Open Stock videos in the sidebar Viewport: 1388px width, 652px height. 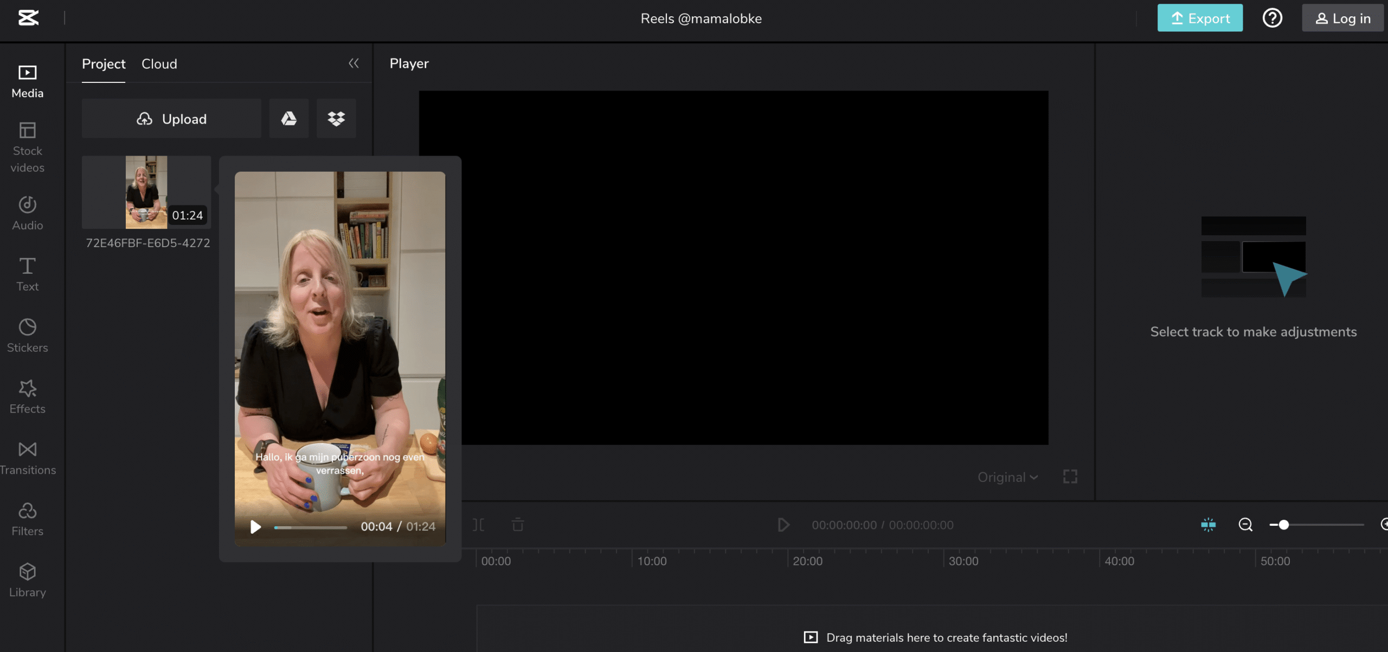point(27,147)
